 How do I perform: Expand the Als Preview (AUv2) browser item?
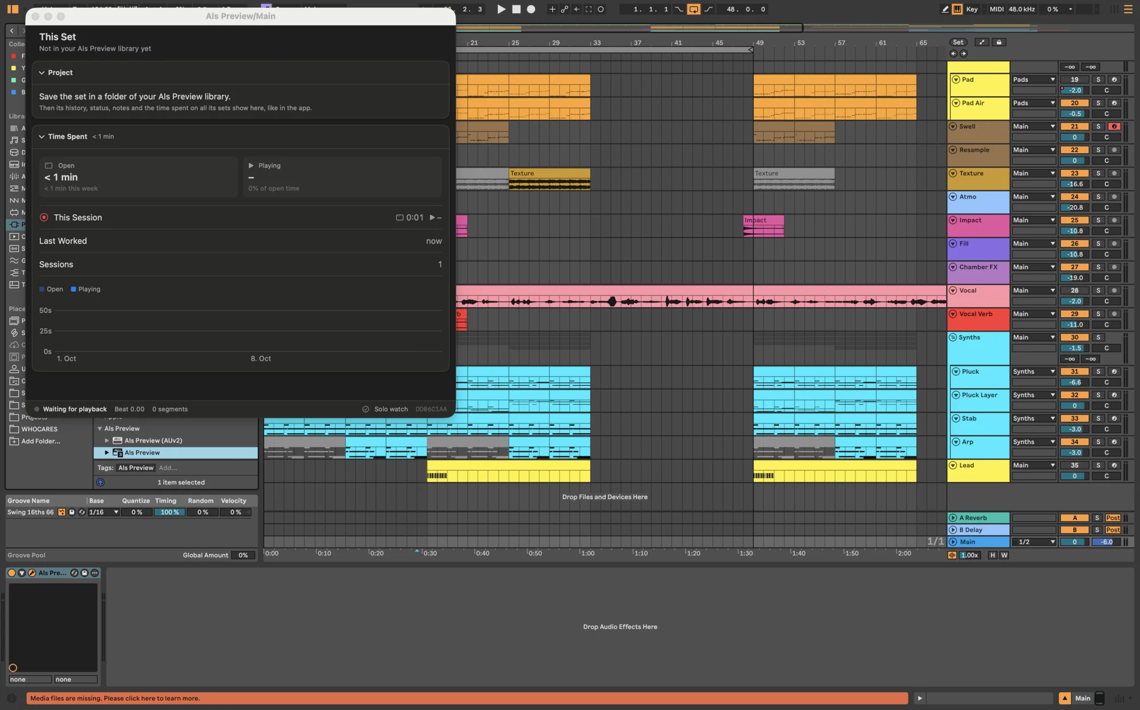(107, 440)
